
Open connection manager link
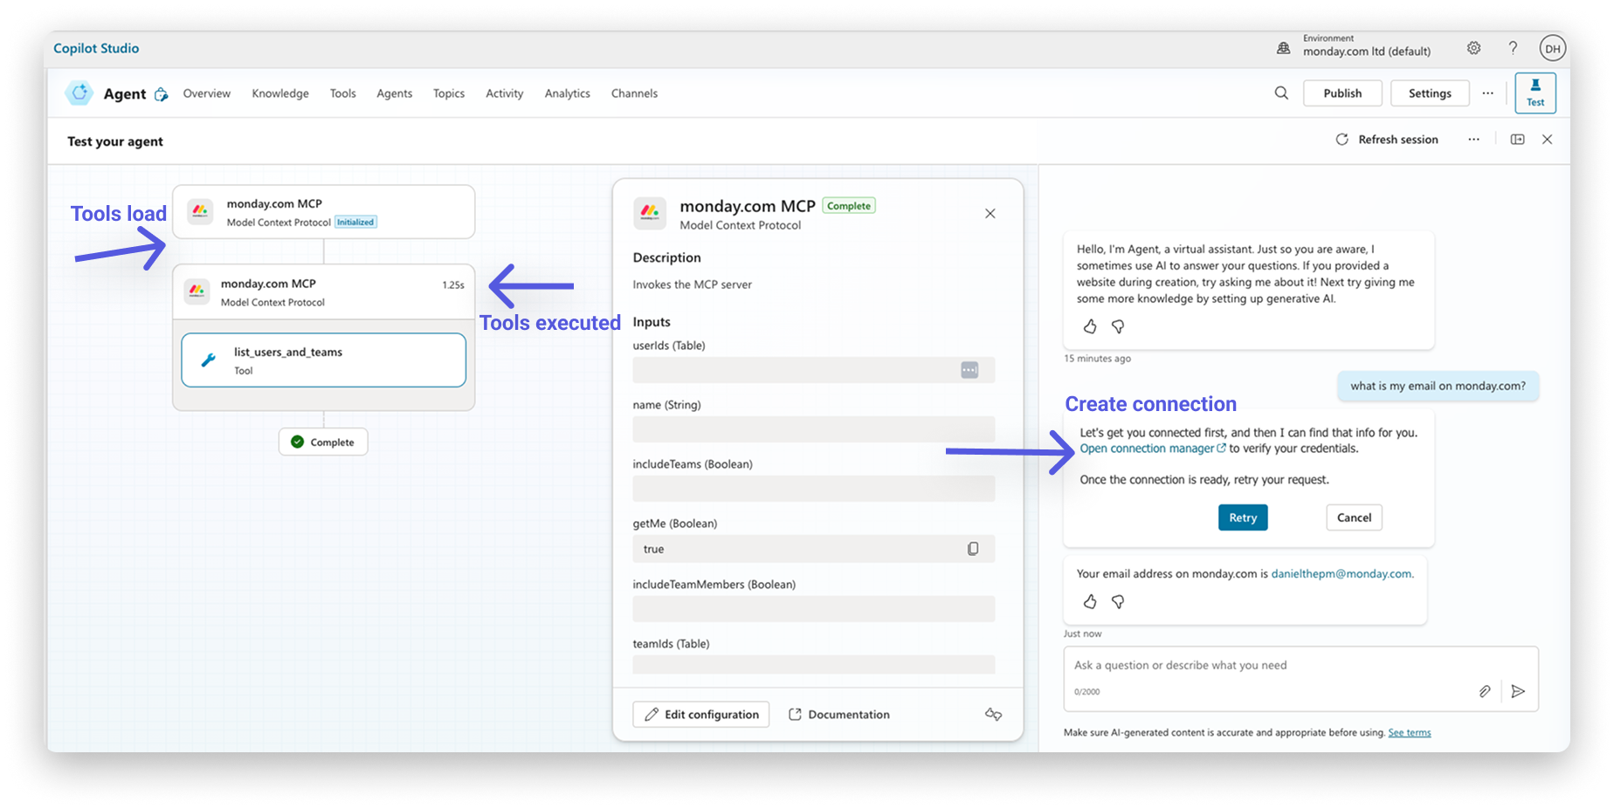point(1153,449)
